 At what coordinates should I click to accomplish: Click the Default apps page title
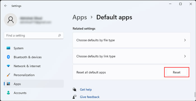click(114, 17)
